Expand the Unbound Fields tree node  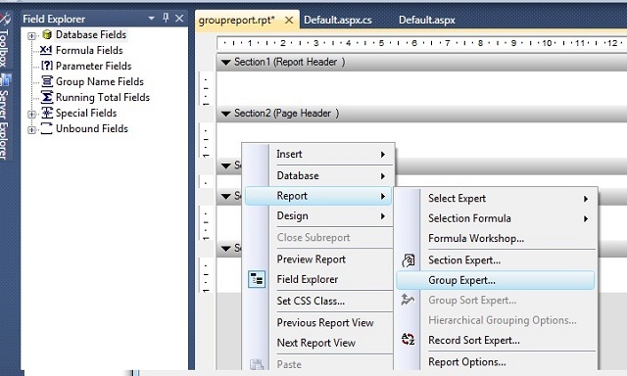(31, 130)
